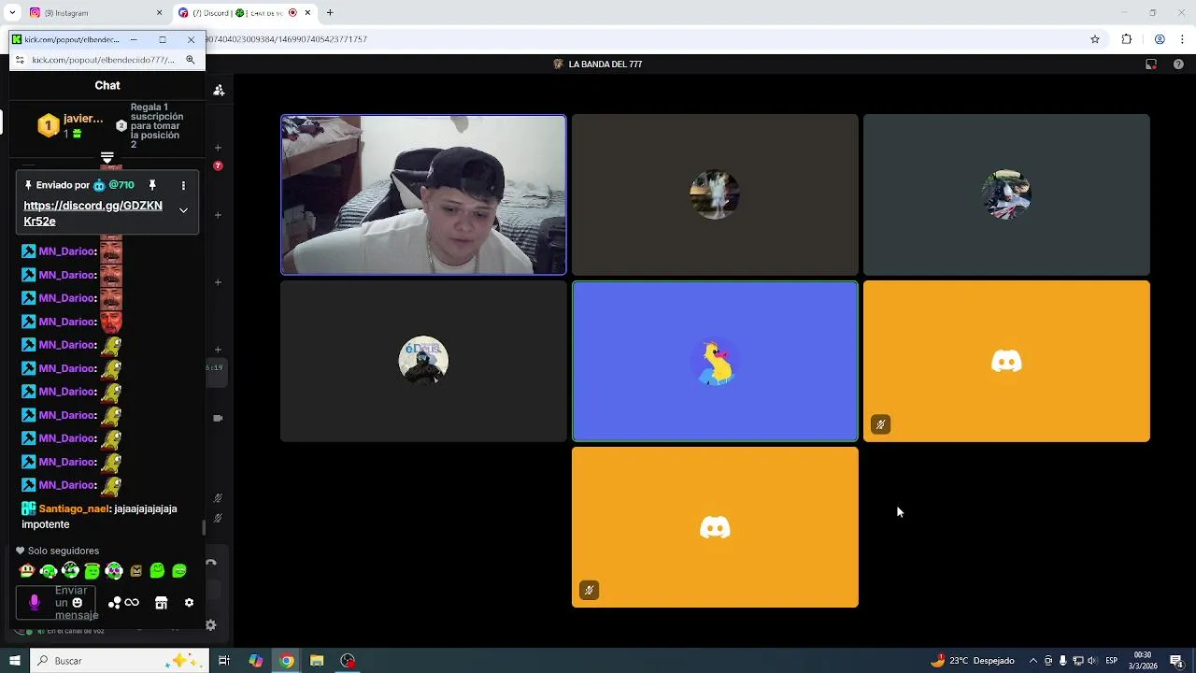Open the channel points bubbles icon

coord(115,603)
